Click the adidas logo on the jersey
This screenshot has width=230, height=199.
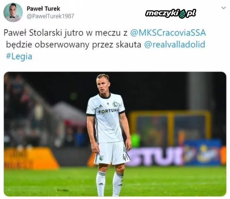101,106
